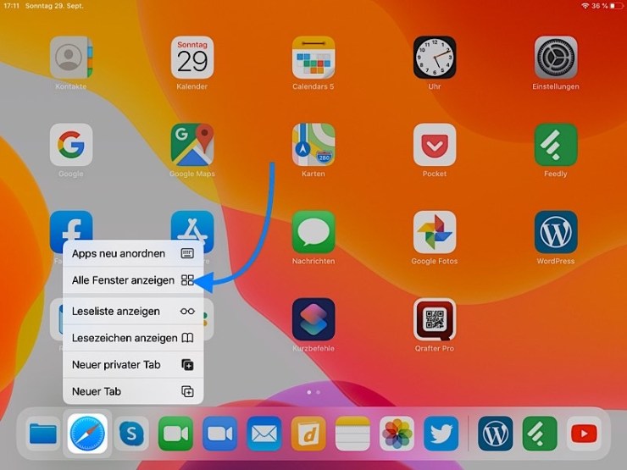Open the Karten app
The width and height of the screenshot is (627, 470).
313,145
